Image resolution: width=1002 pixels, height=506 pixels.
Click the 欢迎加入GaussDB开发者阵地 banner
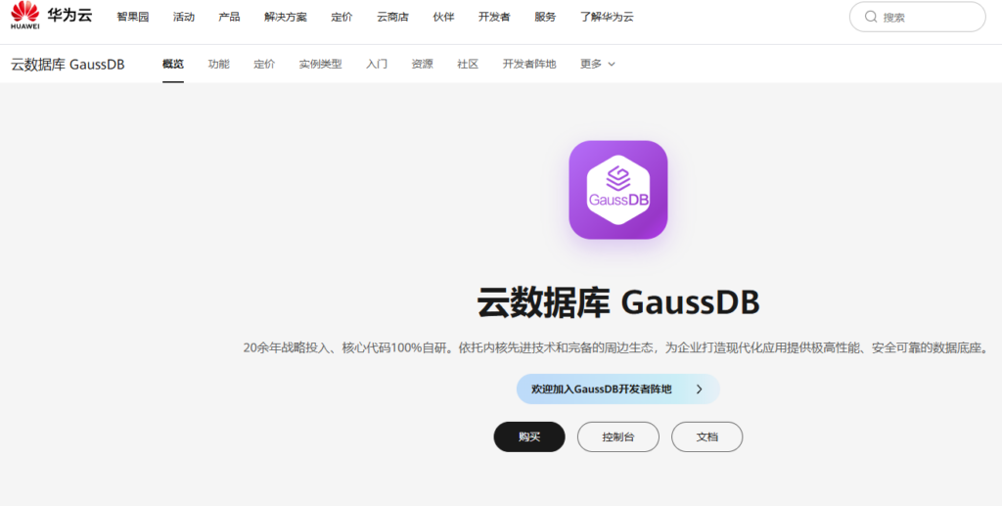point(618,390)
